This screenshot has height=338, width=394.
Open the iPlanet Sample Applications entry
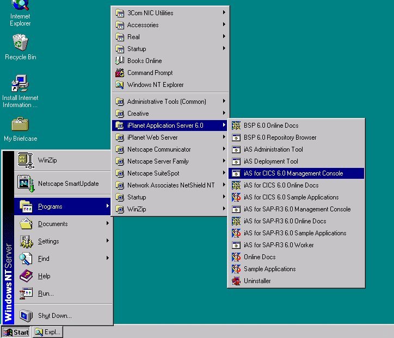pos(296,269)
